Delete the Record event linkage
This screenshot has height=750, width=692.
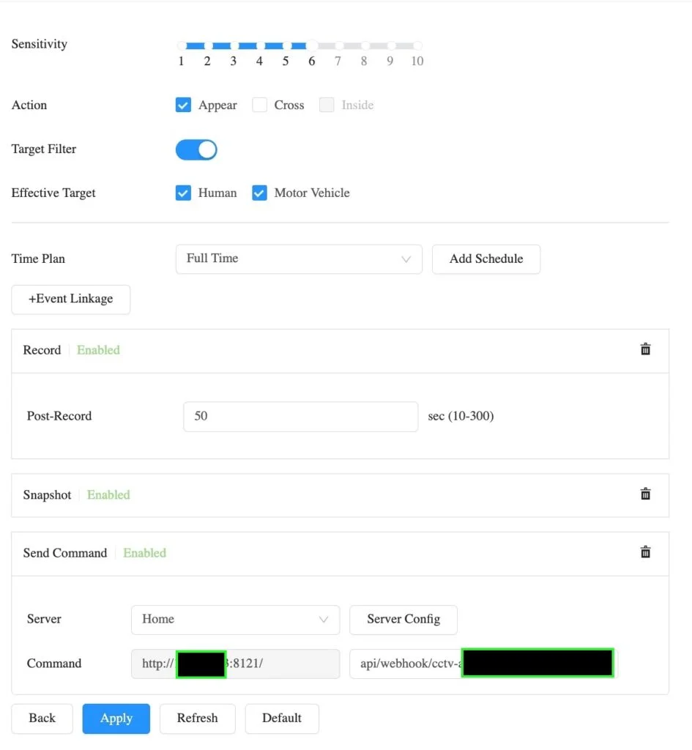pos(645,349)
